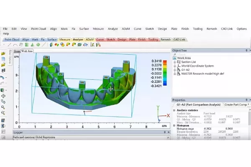This screenshot has width=251, height=167.
Task: Select the pan/move arrows tool
Action: (3, 96)
